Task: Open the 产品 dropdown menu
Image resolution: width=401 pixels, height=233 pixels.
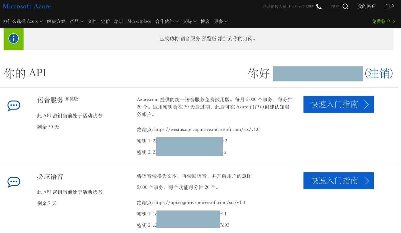Action: 76,21
